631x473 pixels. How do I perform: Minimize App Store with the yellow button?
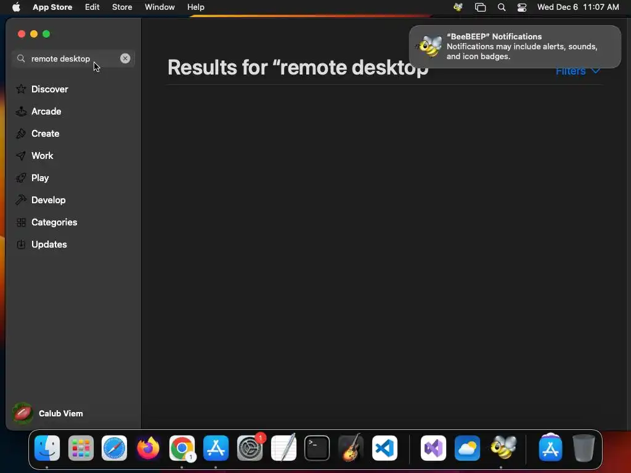click(34, 34)
